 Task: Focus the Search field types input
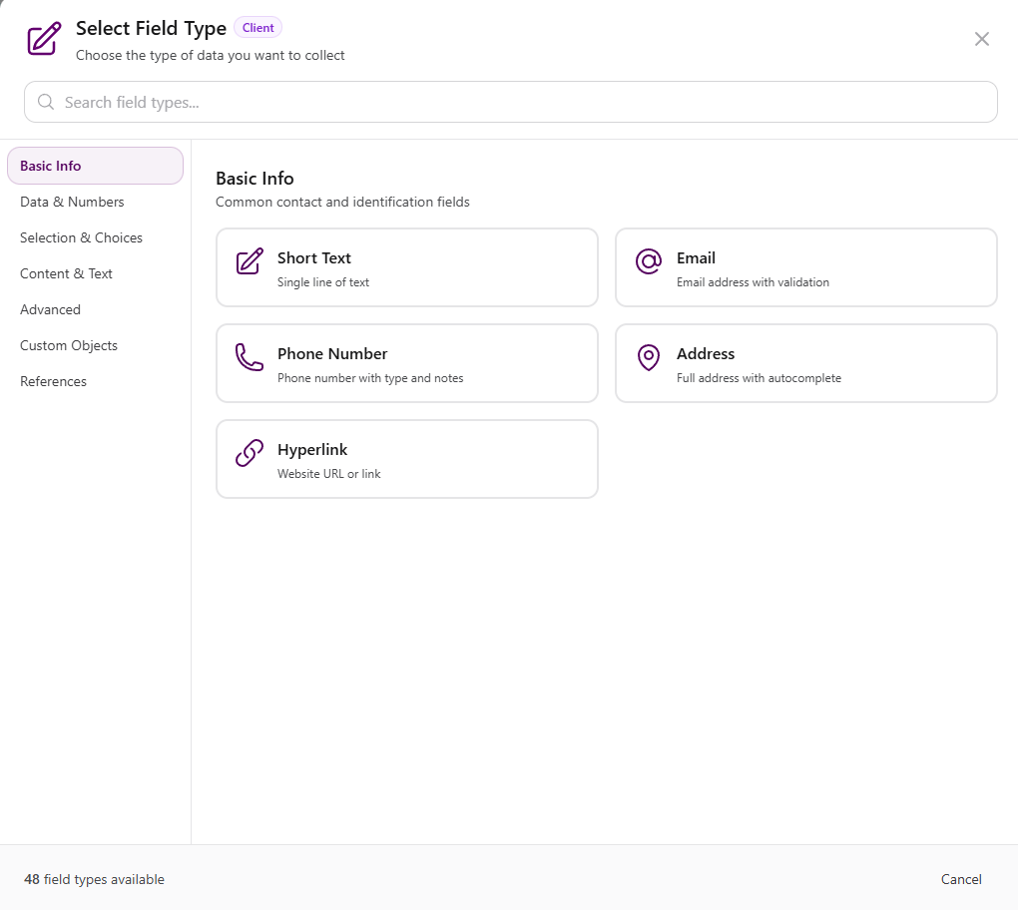point(511,102)
